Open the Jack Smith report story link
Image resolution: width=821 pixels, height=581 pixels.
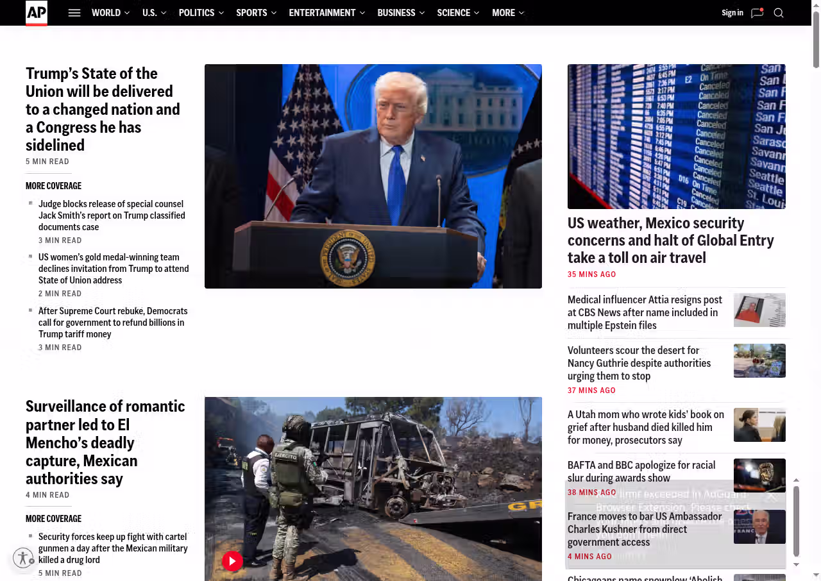(112, 215)
